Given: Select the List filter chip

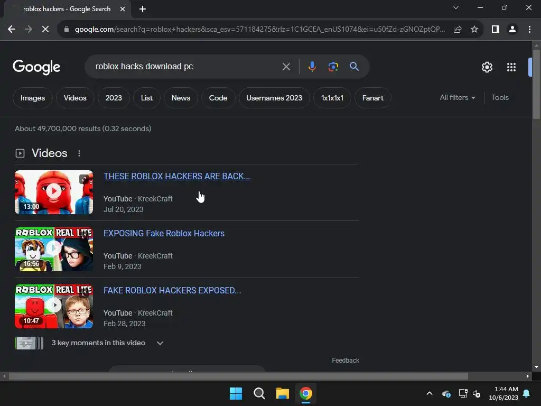Looking at the screenshot, I should (x=147, y=98).
